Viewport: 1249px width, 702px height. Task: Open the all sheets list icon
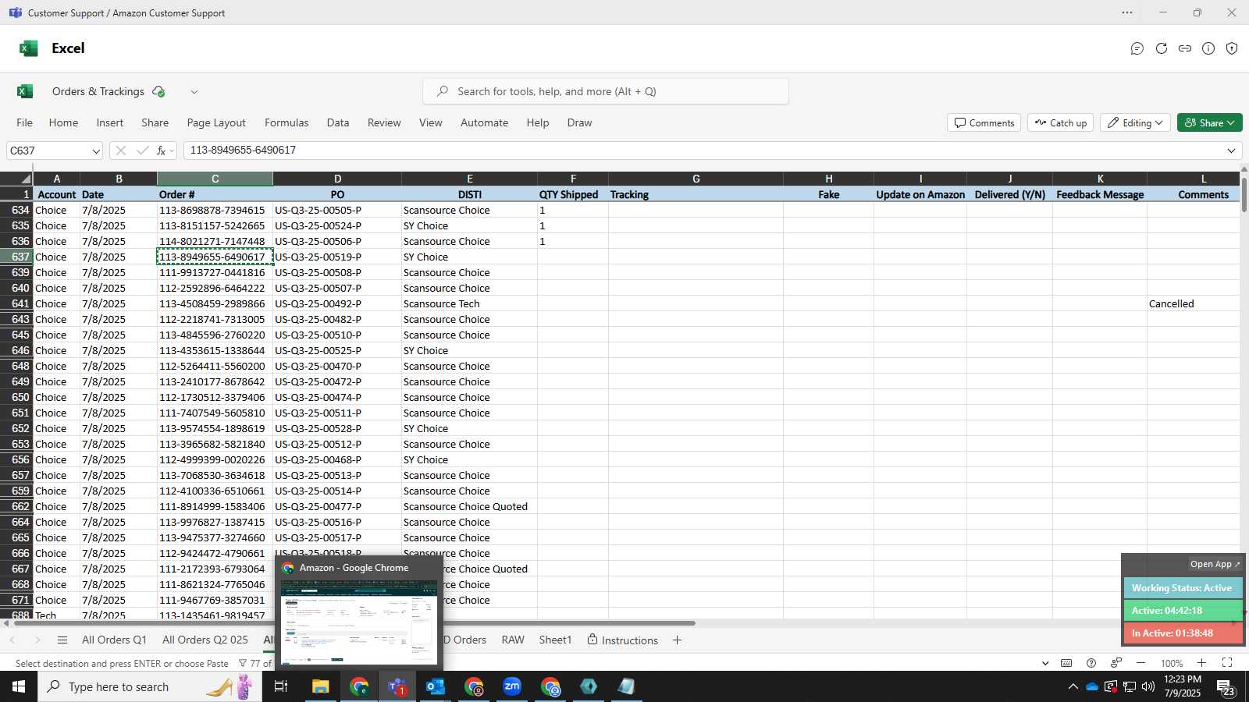point(62,640)
